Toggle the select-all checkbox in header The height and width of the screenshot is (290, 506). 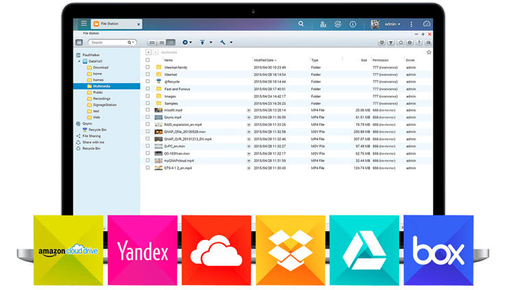147,60
